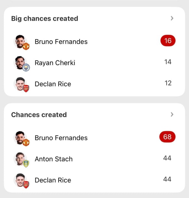Select Anton Stach's name

[x=54, y=159]
